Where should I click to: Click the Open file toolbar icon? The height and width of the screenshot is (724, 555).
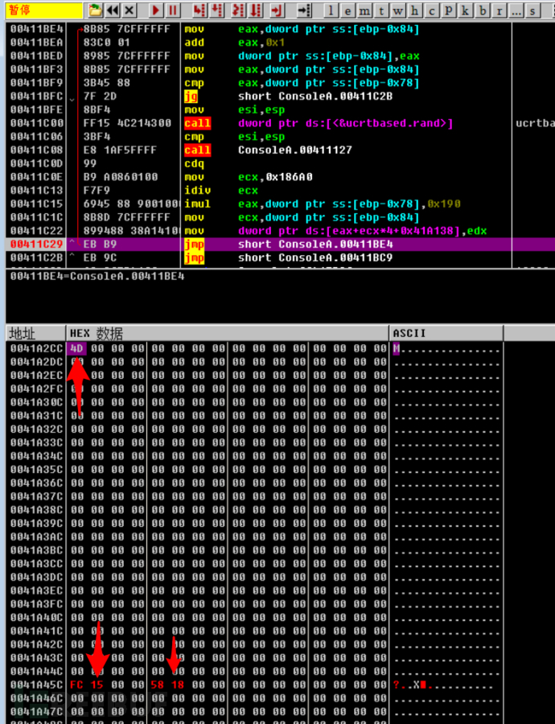[x=96, y=10]
